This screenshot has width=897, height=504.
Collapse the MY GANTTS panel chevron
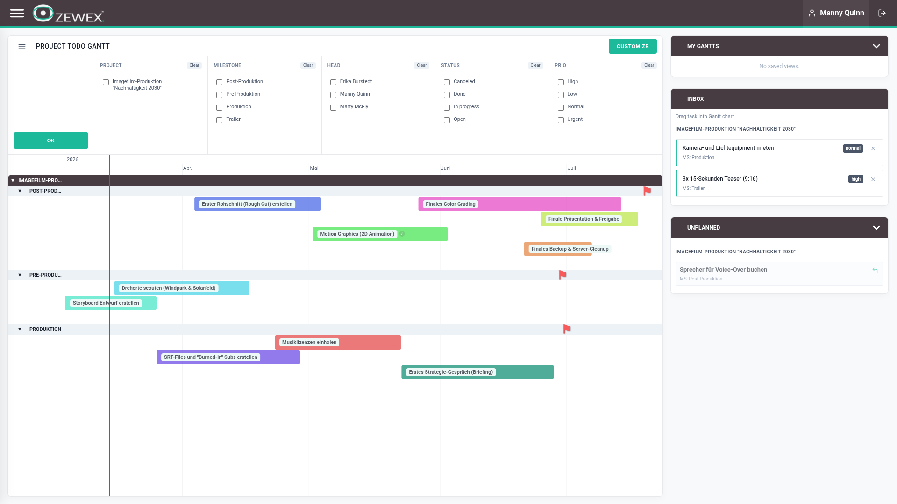(876, 46)
